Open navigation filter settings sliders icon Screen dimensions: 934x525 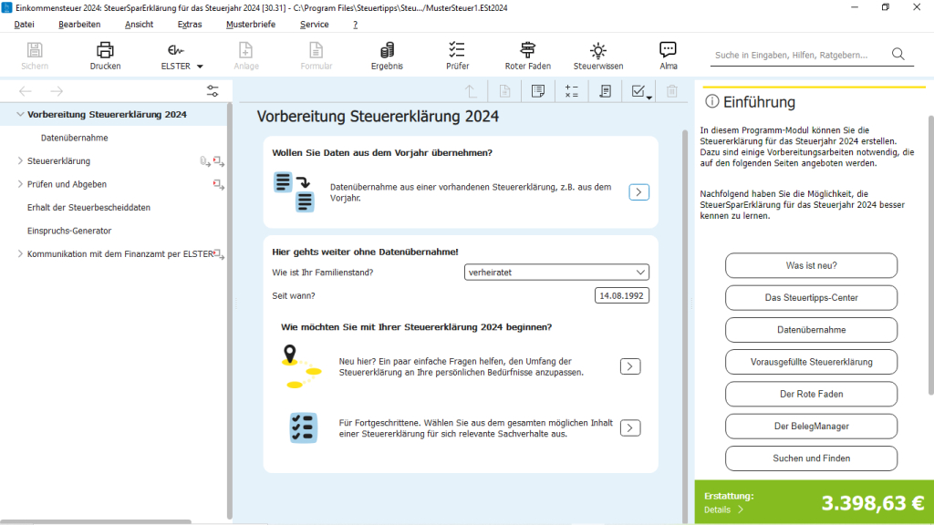(x=213, y=91)
